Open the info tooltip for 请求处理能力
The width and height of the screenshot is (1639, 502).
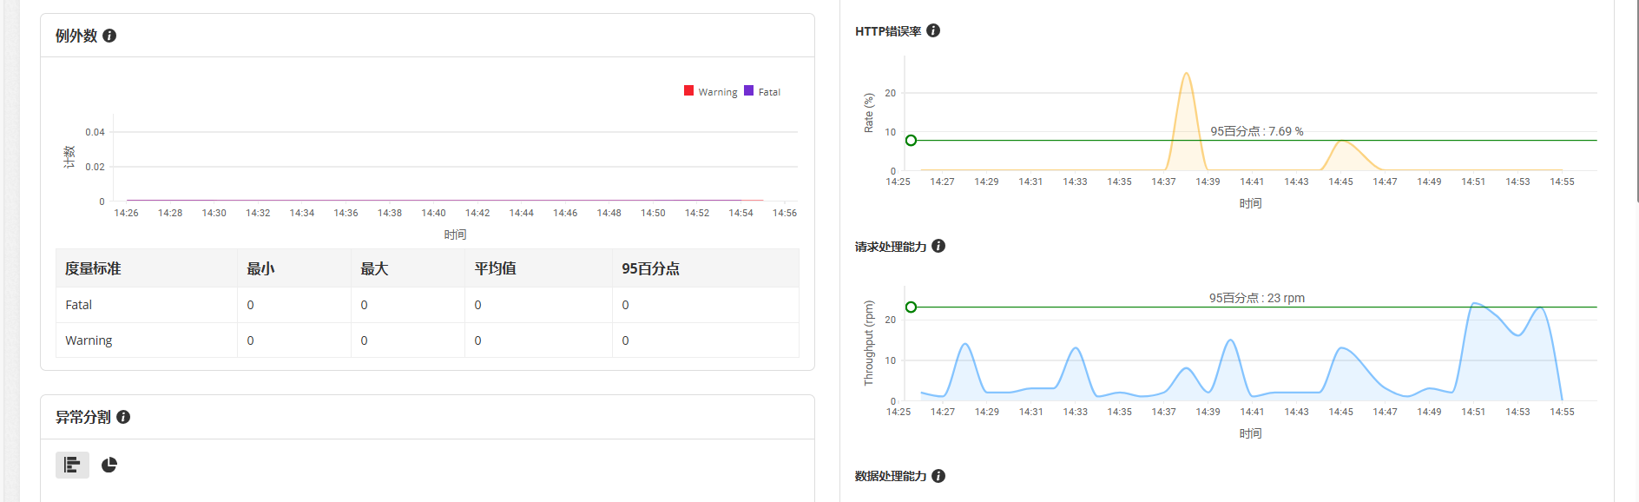(x=938, y=246)
